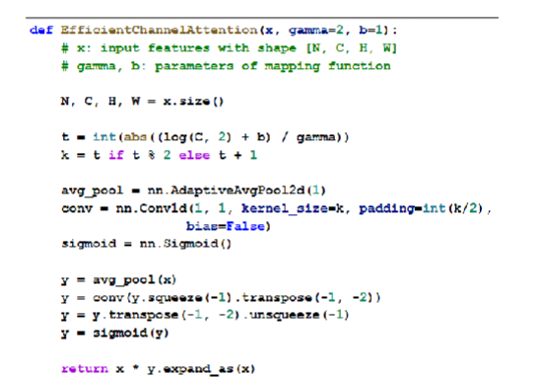Viewport: 542px width, 377px height.
Task: Click 'nn.Conv1d' in the conv line
Action: tap(152, 208)
